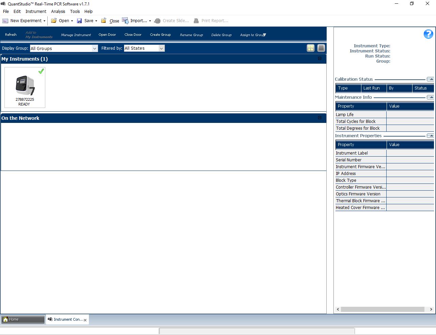This screenshot has width=436, height=335.
Task: Collapse the On the Network section
Action: [x=320, y=118]
